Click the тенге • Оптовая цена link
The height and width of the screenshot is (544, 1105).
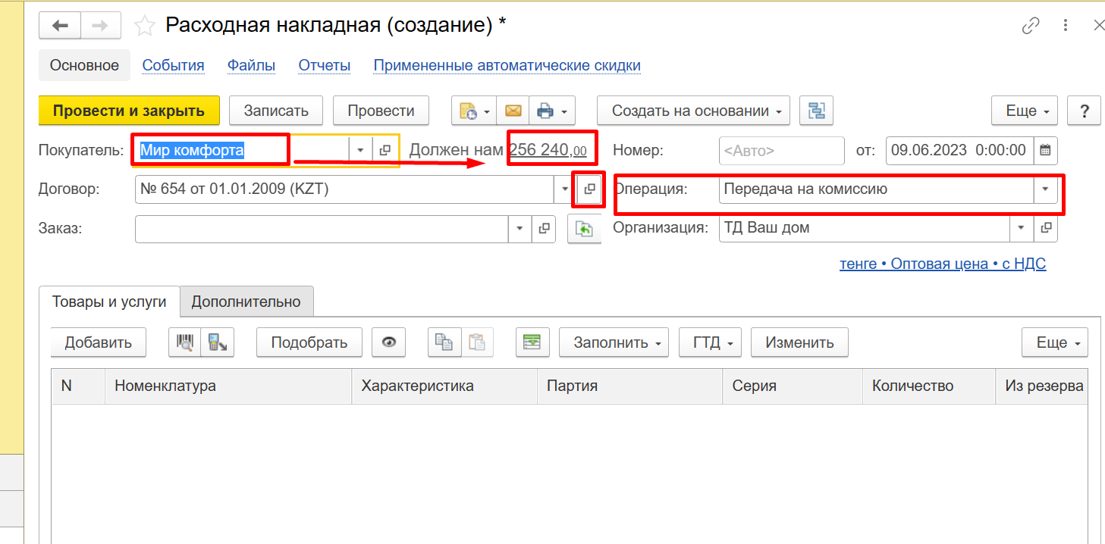pos(942,264)
